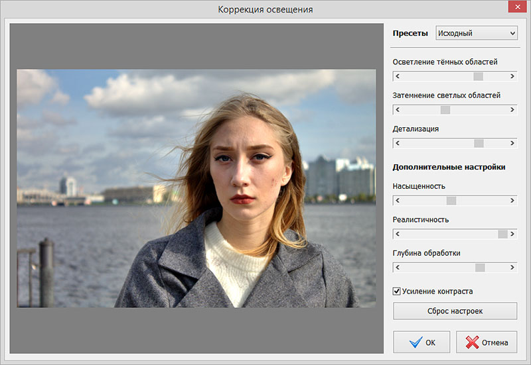Click right arrow of Детализация slider
The height and width of the screenshot is (365, 531).
(x=512, y=142)
